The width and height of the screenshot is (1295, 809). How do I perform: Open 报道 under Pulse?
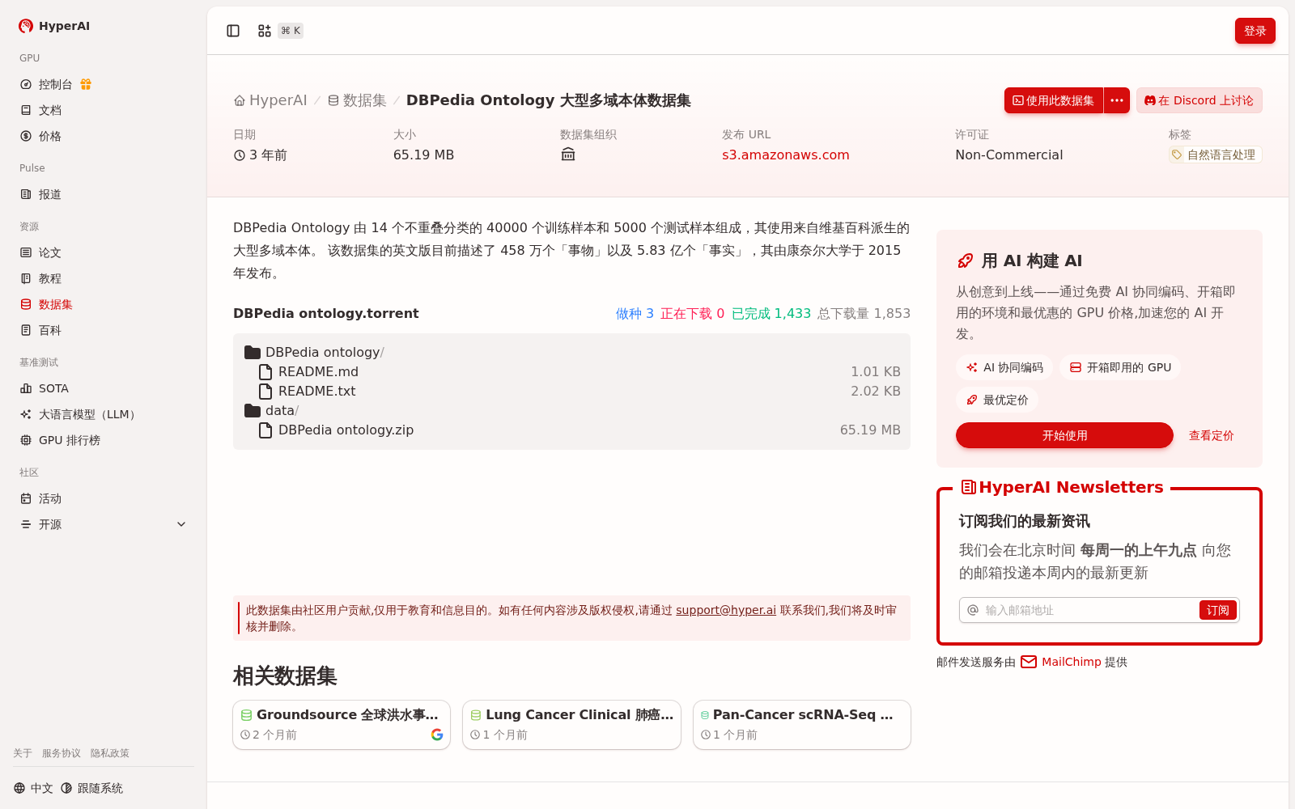[x=104, y=194]
